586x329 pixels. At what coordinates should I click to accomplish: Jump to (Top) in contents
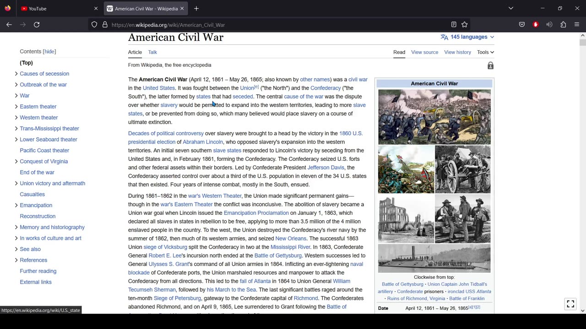coord(26,63)
